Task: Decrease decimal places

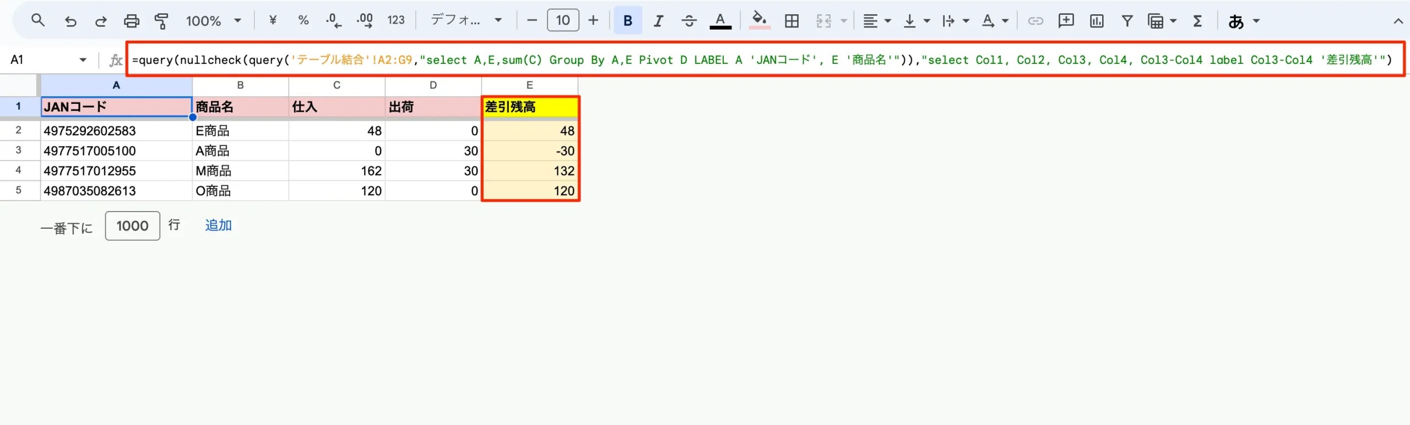Action: tap(333, 21)
